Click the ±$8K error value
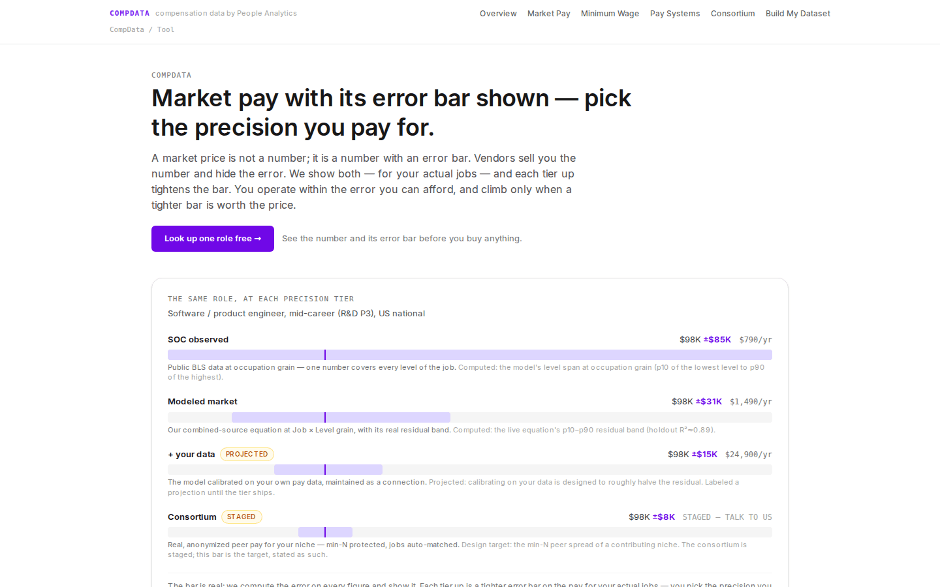 (664, 517)
